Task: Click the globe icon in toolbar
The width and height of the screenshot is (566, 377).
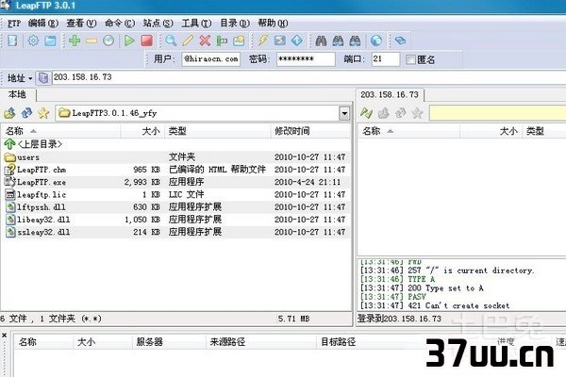Action: tap(376, 41)
